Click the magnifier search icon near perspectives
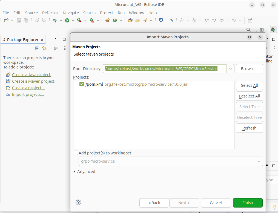 pos(249,30)
